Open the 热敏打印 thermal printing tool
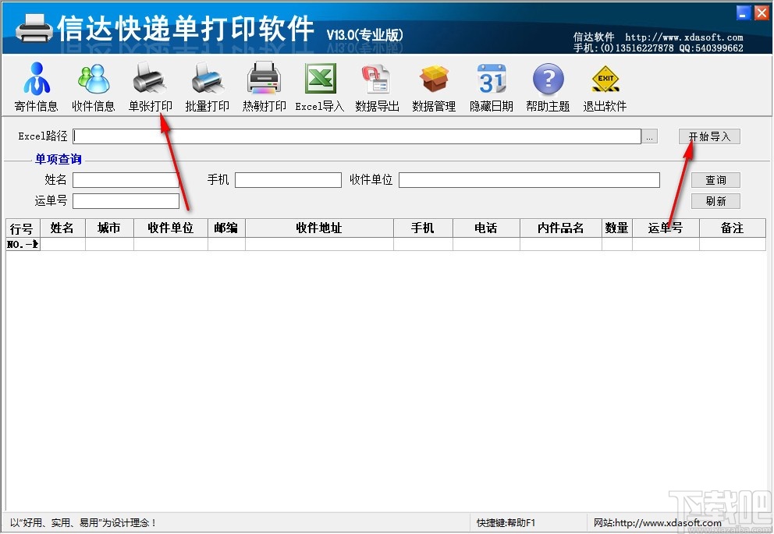 [x=263, y=86]
